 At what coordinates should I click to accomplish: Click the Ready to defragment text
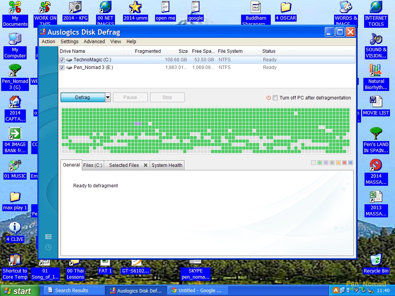[x=96, y=186]
